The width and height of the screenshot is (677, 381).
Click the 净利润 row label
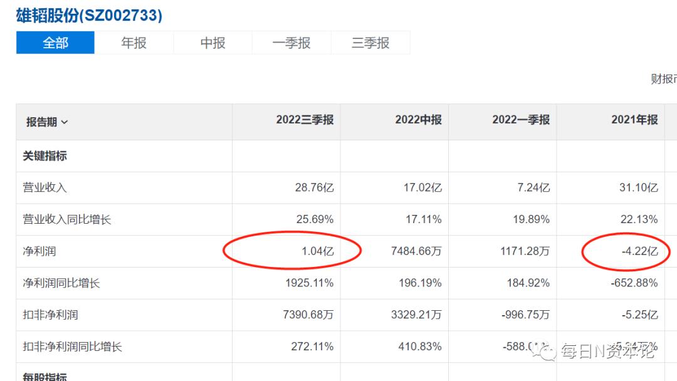point(39,251)
